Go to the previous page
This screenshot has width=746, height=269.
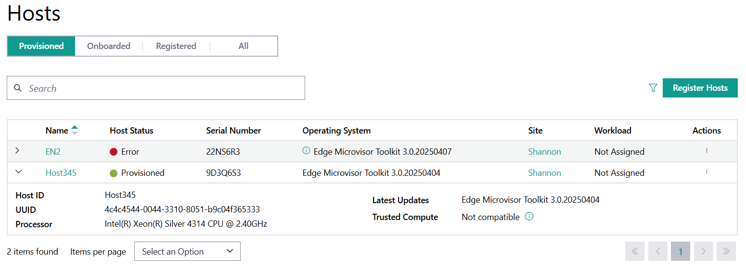point(657,251)
